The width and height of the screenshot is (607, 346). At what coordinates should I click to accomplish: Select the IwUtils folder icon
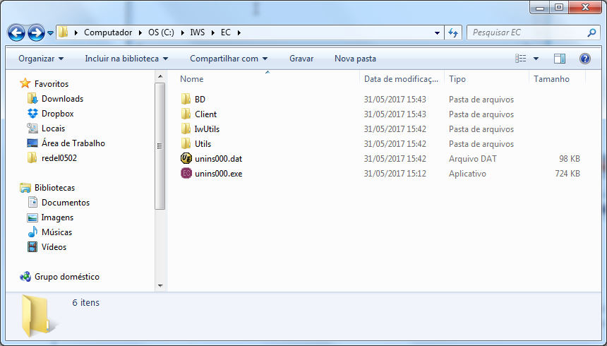(x=186, y=129)
